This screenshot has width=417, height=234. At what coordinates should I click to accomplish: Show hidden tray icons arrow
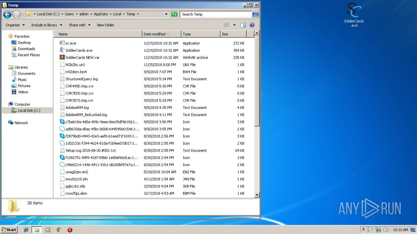click(x=364, y=230)
